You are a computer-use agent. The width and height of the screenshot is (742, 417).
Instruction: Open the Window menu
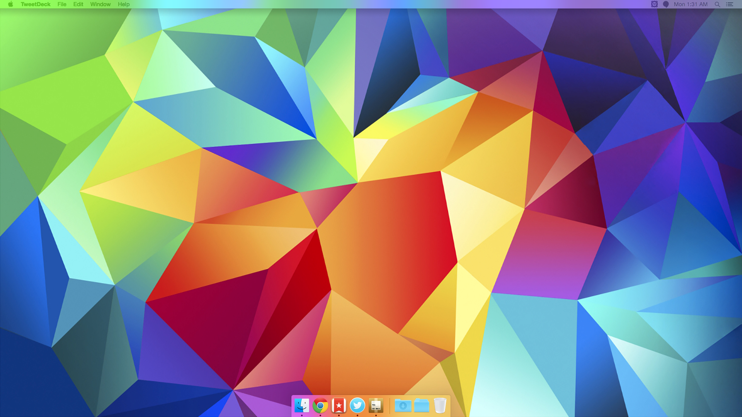click(100, 4)
